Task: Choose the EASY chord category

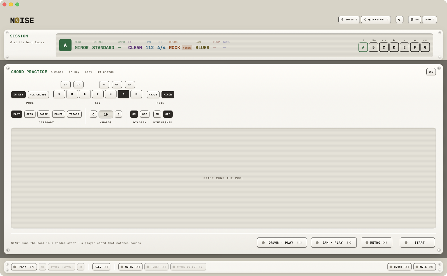Action: (17, 114)
